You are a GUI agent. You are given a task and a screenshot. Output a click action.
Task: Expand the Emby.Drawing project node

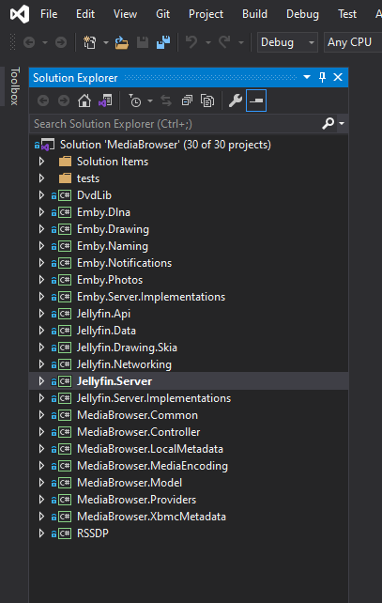pos(42,229)
